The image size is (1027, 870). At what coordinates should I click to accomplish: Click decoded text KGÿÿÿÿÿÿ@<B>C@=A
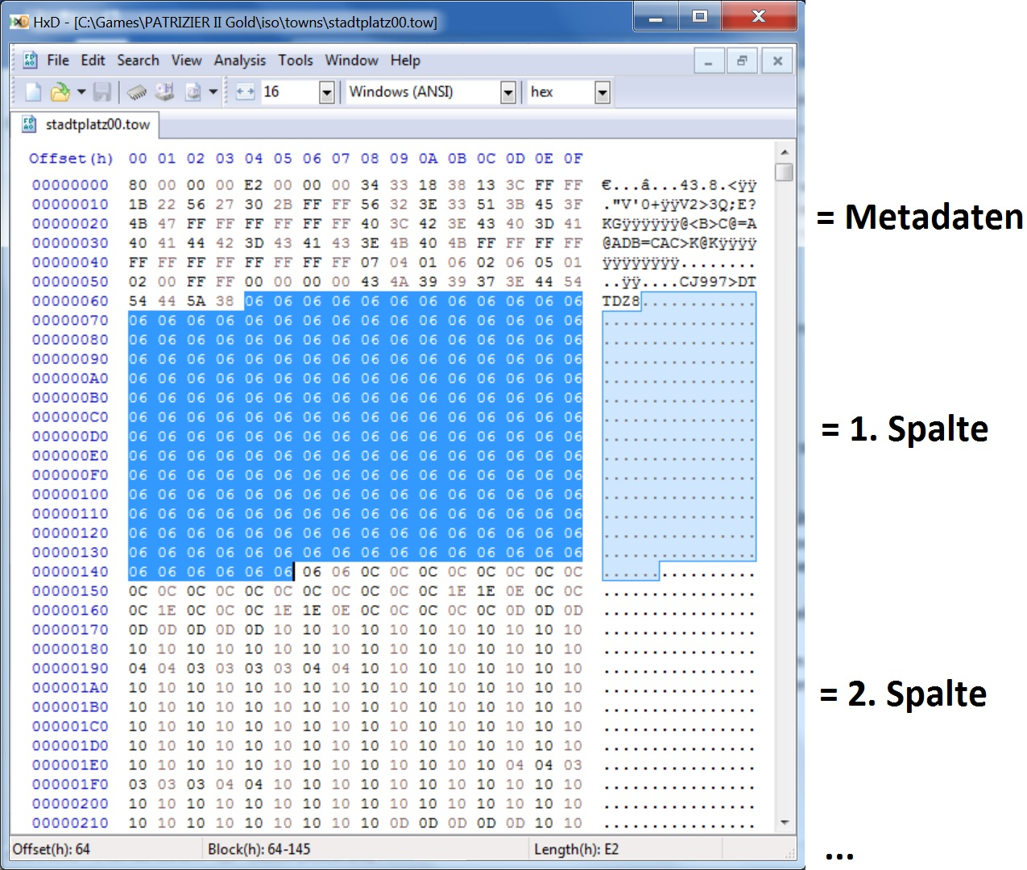click(679, 224)
